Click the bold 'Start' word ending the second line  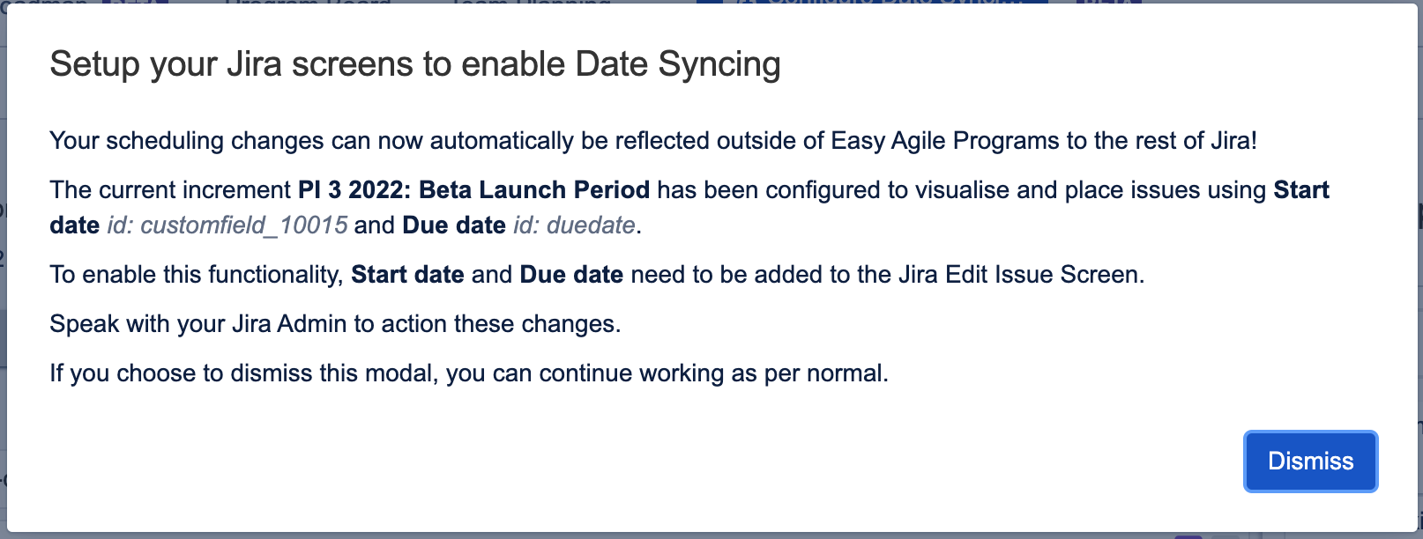1301,190
